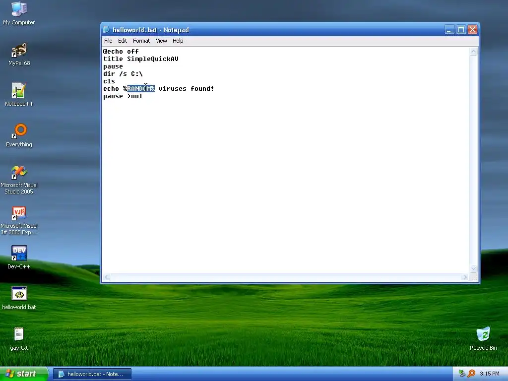This screenshot has width=508, height=381.
Task: Launch Everything search shortcut
Action: tap(19, 135)
